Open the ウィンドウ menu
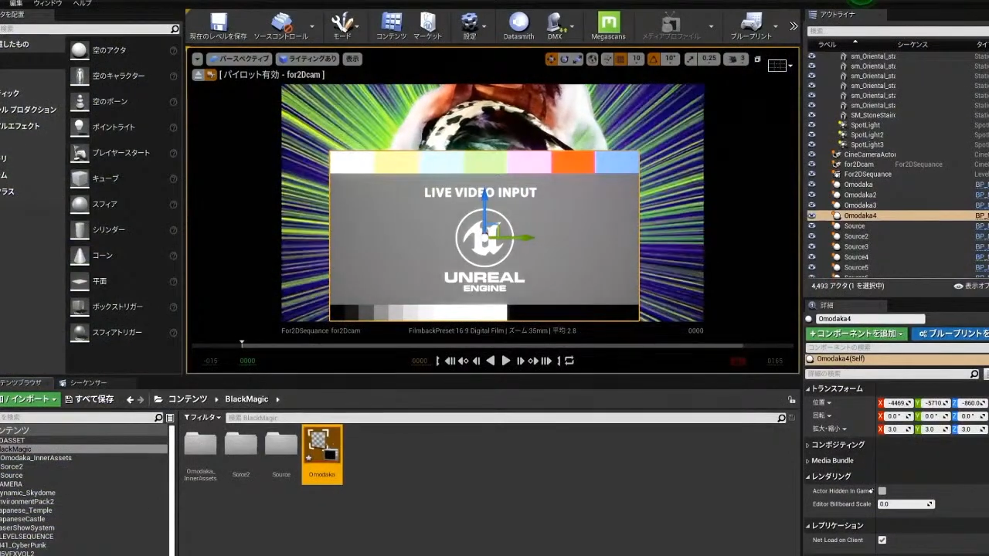 pos(47,4)
